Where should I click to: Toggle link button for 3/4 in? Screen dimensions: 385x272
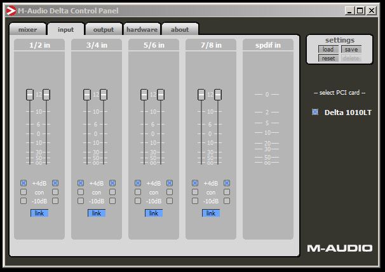pyautogui.click(x=97, y=213)
